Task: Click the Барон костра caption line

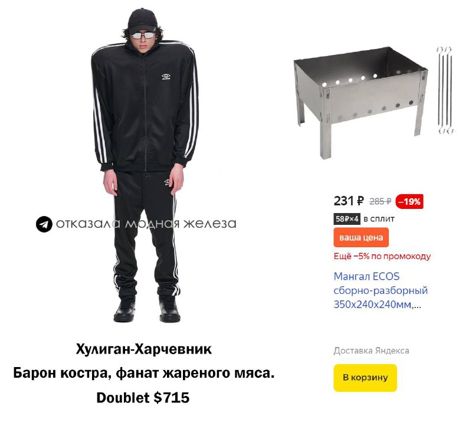Action: tap(143, 373)
